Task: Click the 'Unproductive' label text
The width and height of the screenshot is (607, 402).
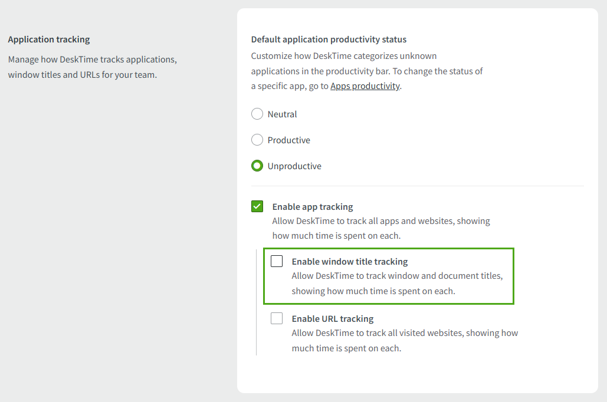Action: click(294, 166)
